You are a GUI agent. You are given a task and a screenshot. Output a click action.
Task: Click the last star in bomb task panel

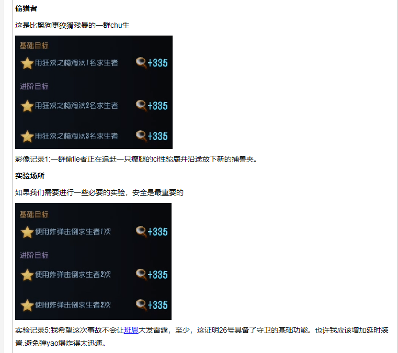[27, 305]
